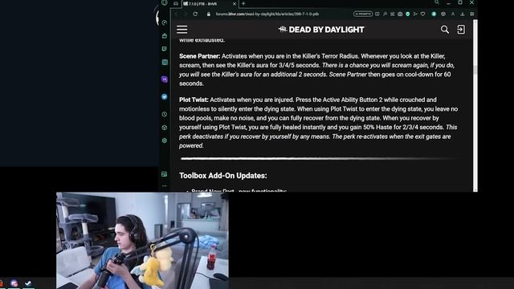Open GX Control speedometer in sidebar

165,22
